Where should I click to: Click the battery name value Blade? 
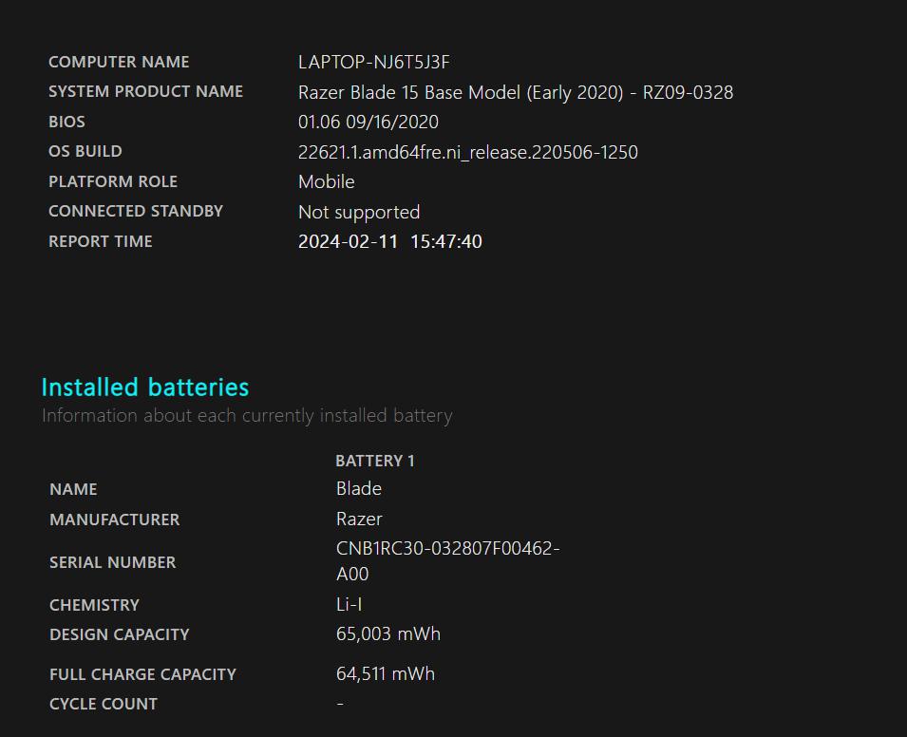pos(358,489)
